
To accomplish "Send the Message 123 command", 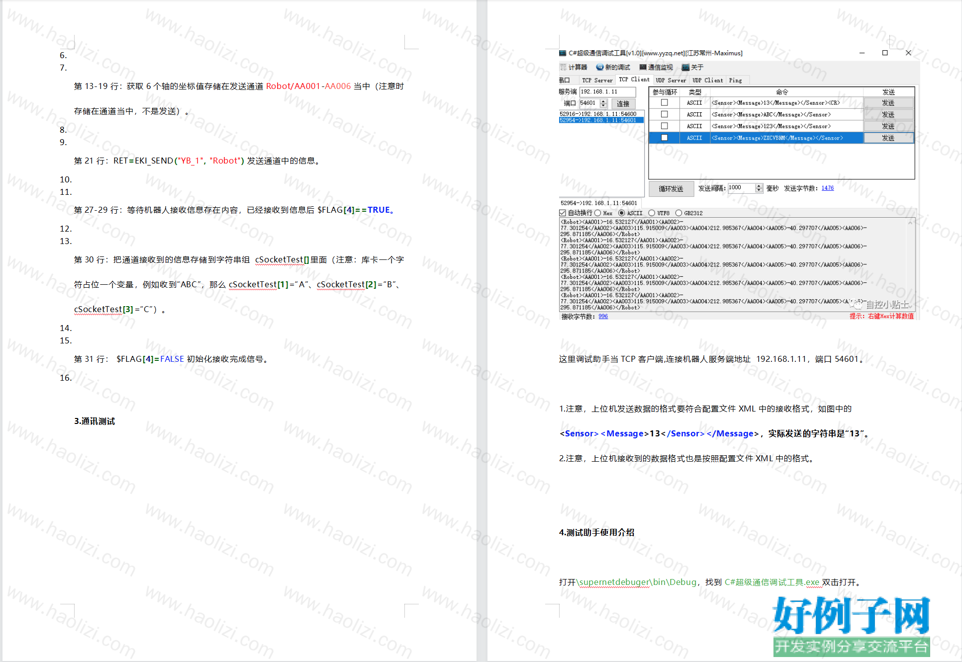I will [x=888, y=126].
